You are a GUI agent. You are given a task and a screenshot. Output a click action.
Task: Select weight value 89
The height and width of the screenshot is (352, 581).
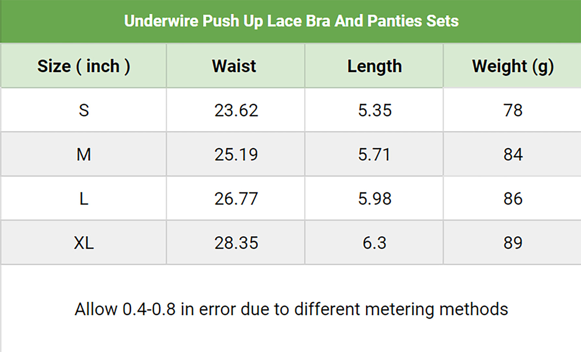coord(513,243)
